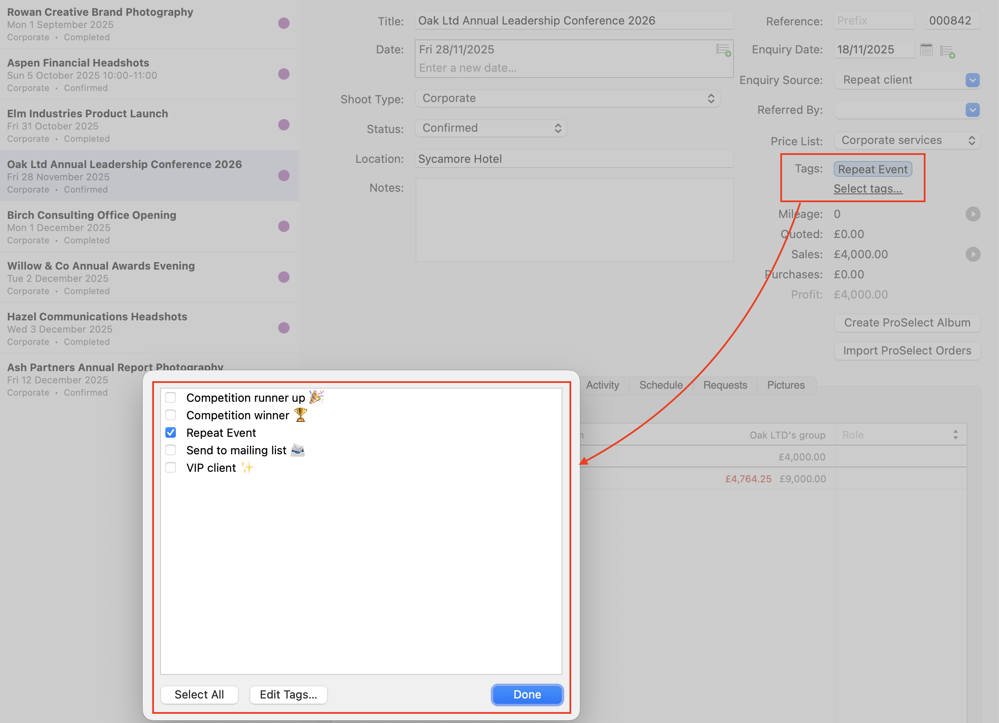Image resolution: width=999 pixels, height=723 pixels.
Task: Switch to the Pictures tab
Action: click(786, 385)
